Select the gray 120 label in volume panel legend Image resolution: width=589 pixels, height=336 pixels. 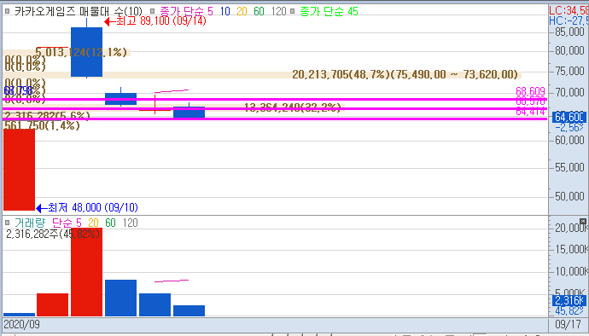coord(131,223)
